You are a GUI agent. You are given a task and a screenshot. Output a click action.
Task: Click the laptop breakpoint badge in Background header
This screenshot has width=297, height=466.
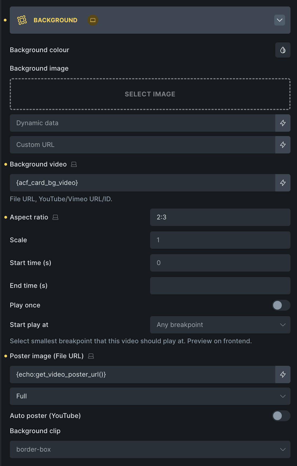click(93, 20)
